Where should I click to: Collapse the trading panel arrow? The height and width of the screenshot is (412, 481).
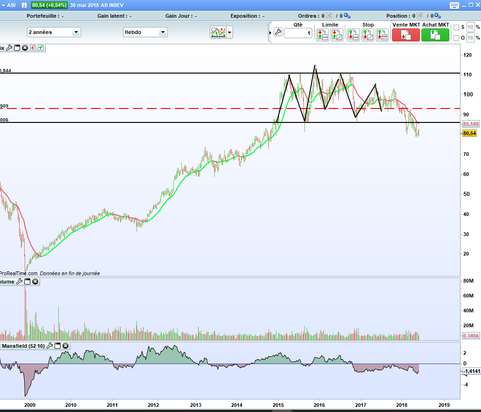point(270,33)
